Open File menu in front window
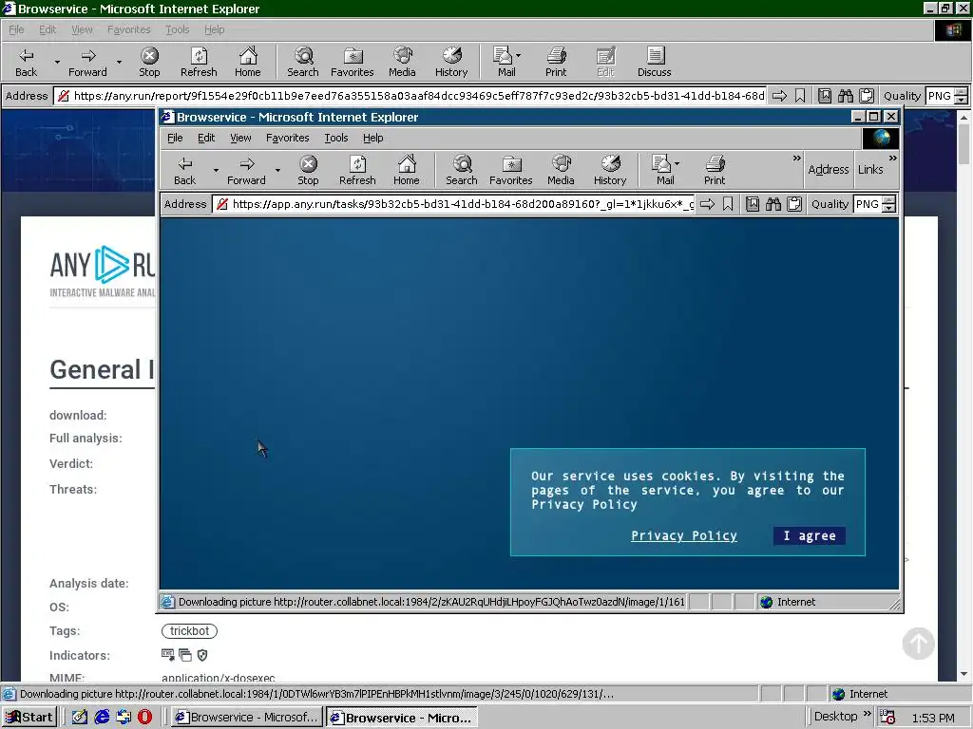 [175, 138]
